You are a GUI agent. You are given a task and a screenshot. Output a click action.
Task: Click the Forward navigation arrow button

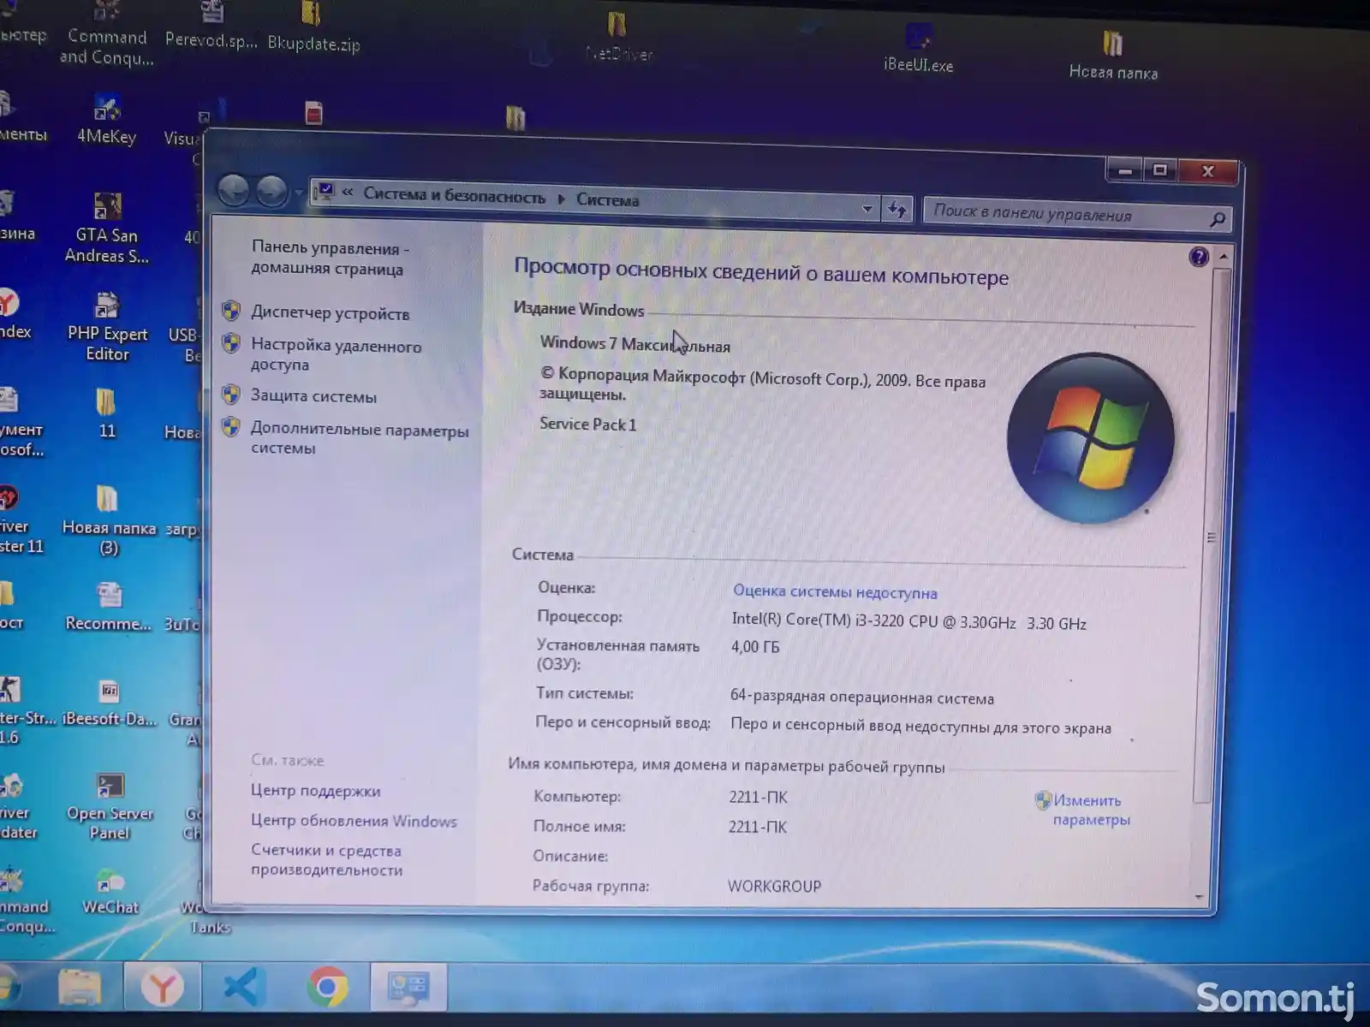271,192
